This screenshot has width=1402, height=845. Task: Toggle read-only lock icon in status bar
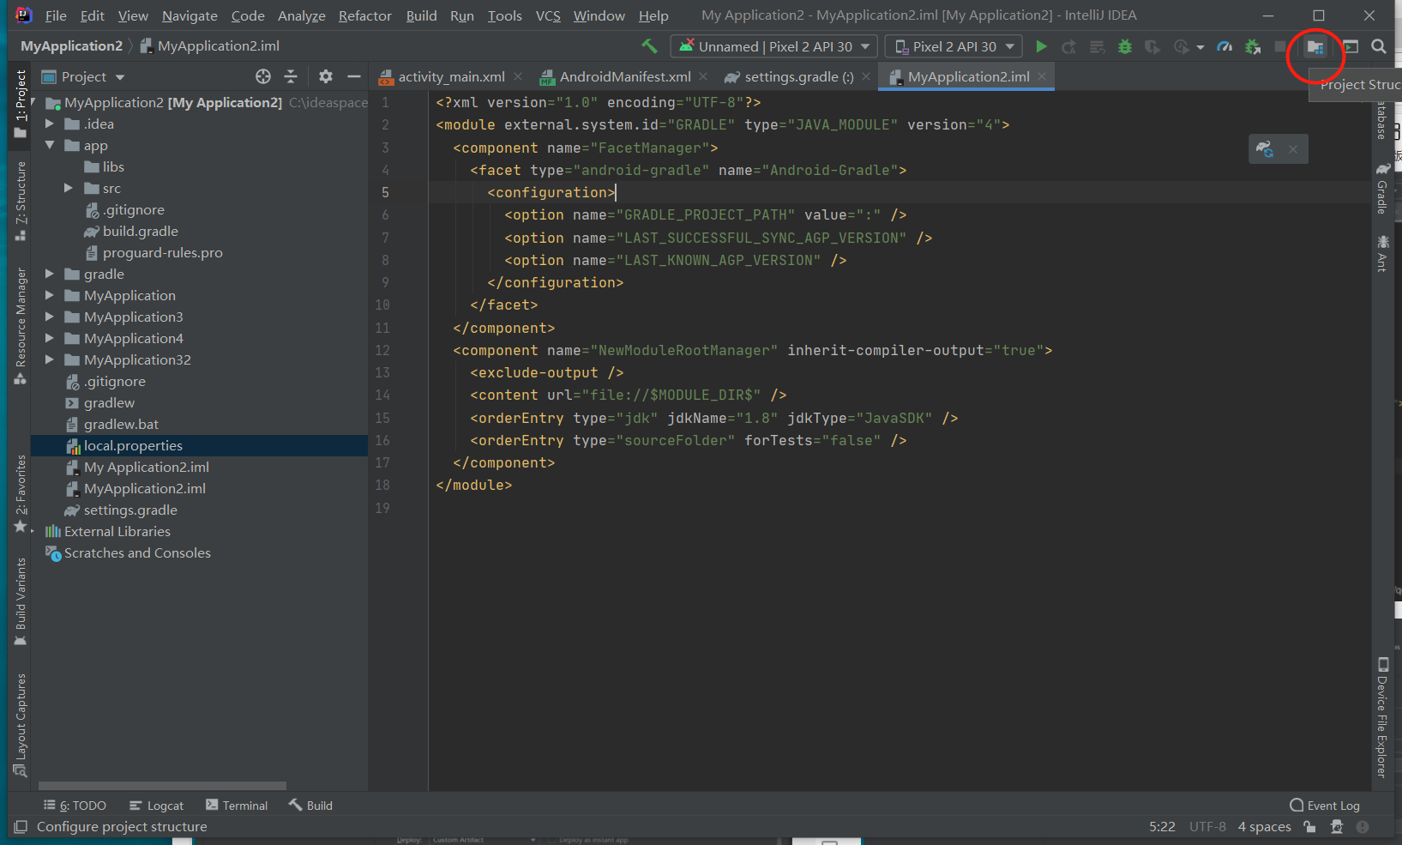point(1309,827)
